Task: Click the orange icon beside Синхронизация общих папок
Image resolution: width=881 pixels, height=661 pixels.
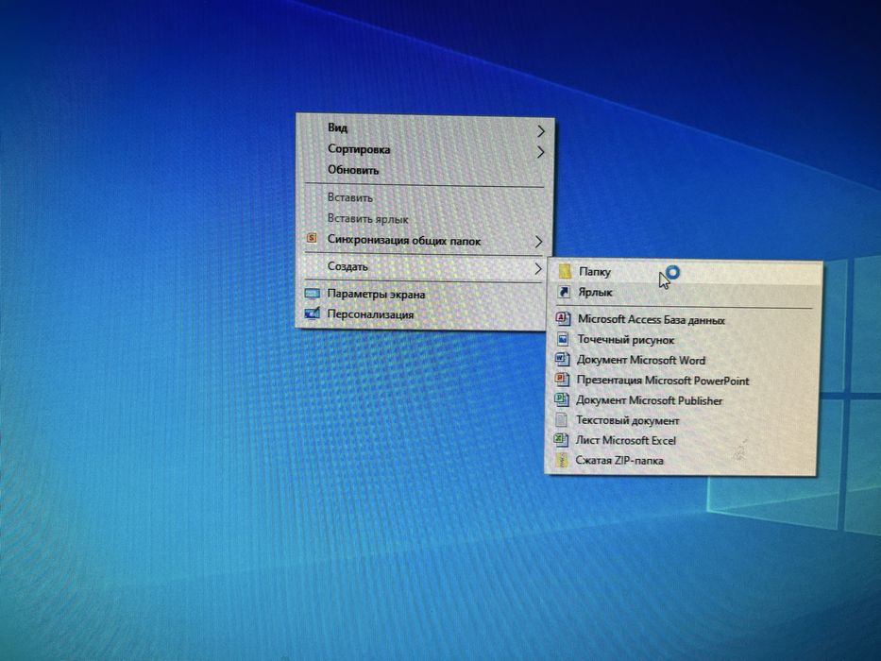Action: click(x=312, y=238)
